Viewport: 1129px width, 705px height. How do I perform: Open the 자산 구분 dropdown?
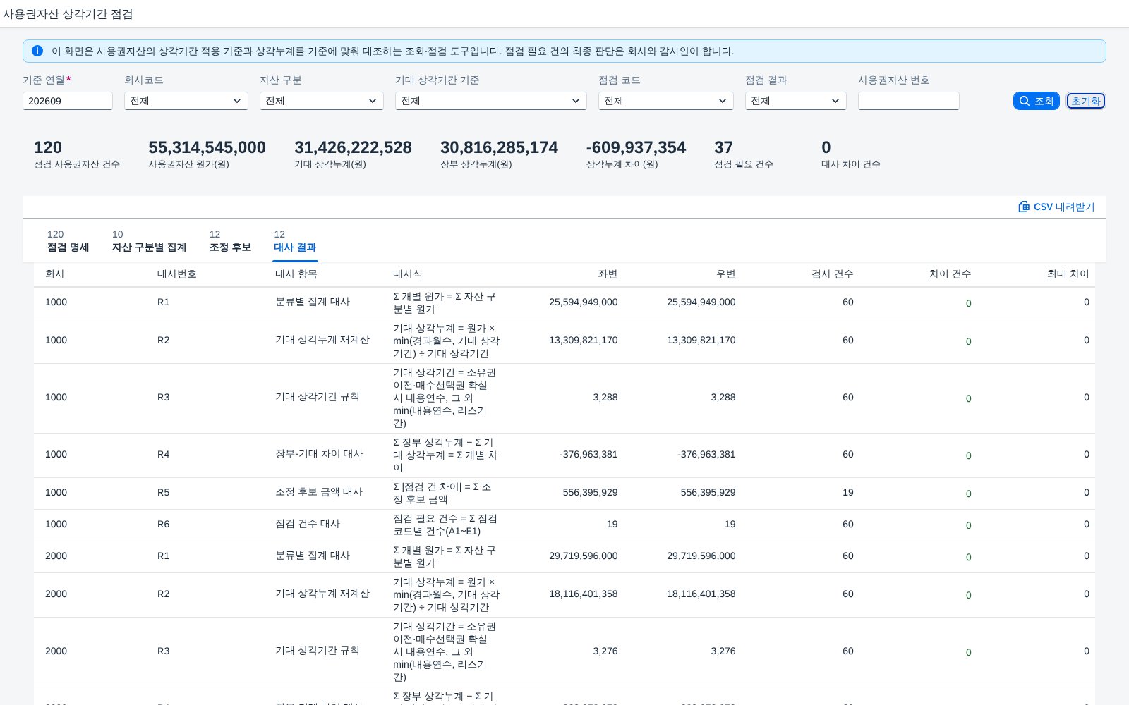pyautogui.click(x=322, y=101)
